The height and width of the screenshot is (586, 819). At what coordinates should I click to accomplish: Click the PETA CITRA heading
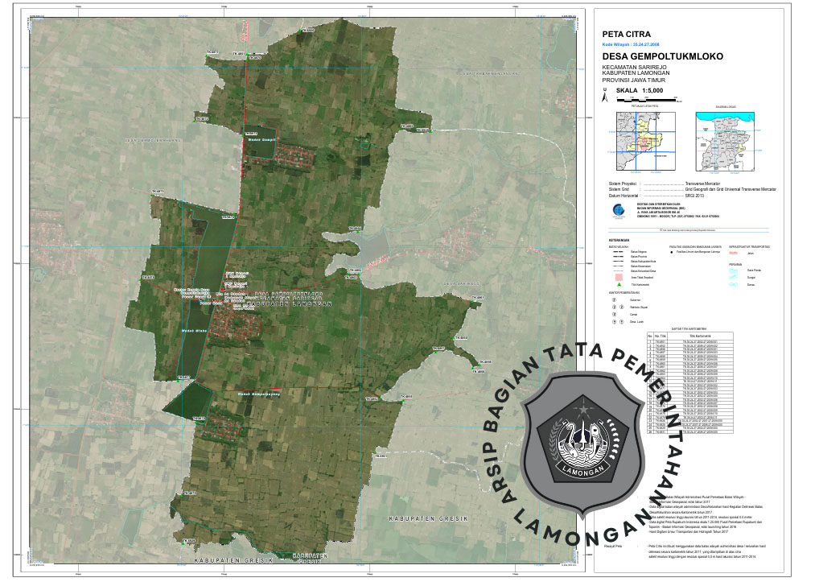631,33
